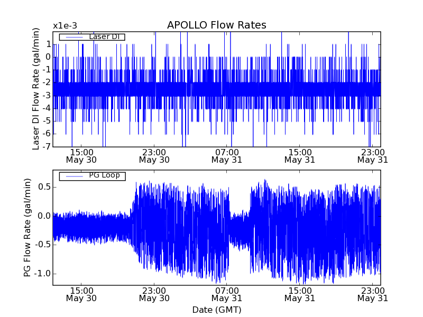423x317 pixels.
Task: Select the Laser DI Flow Rate y-axis label
Action: [x=36, y=89]
